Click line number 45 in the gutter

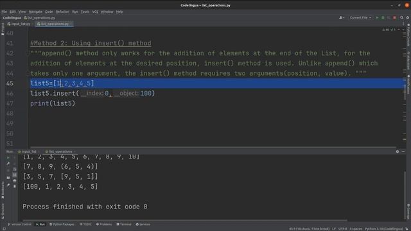(x=10, y=83)
